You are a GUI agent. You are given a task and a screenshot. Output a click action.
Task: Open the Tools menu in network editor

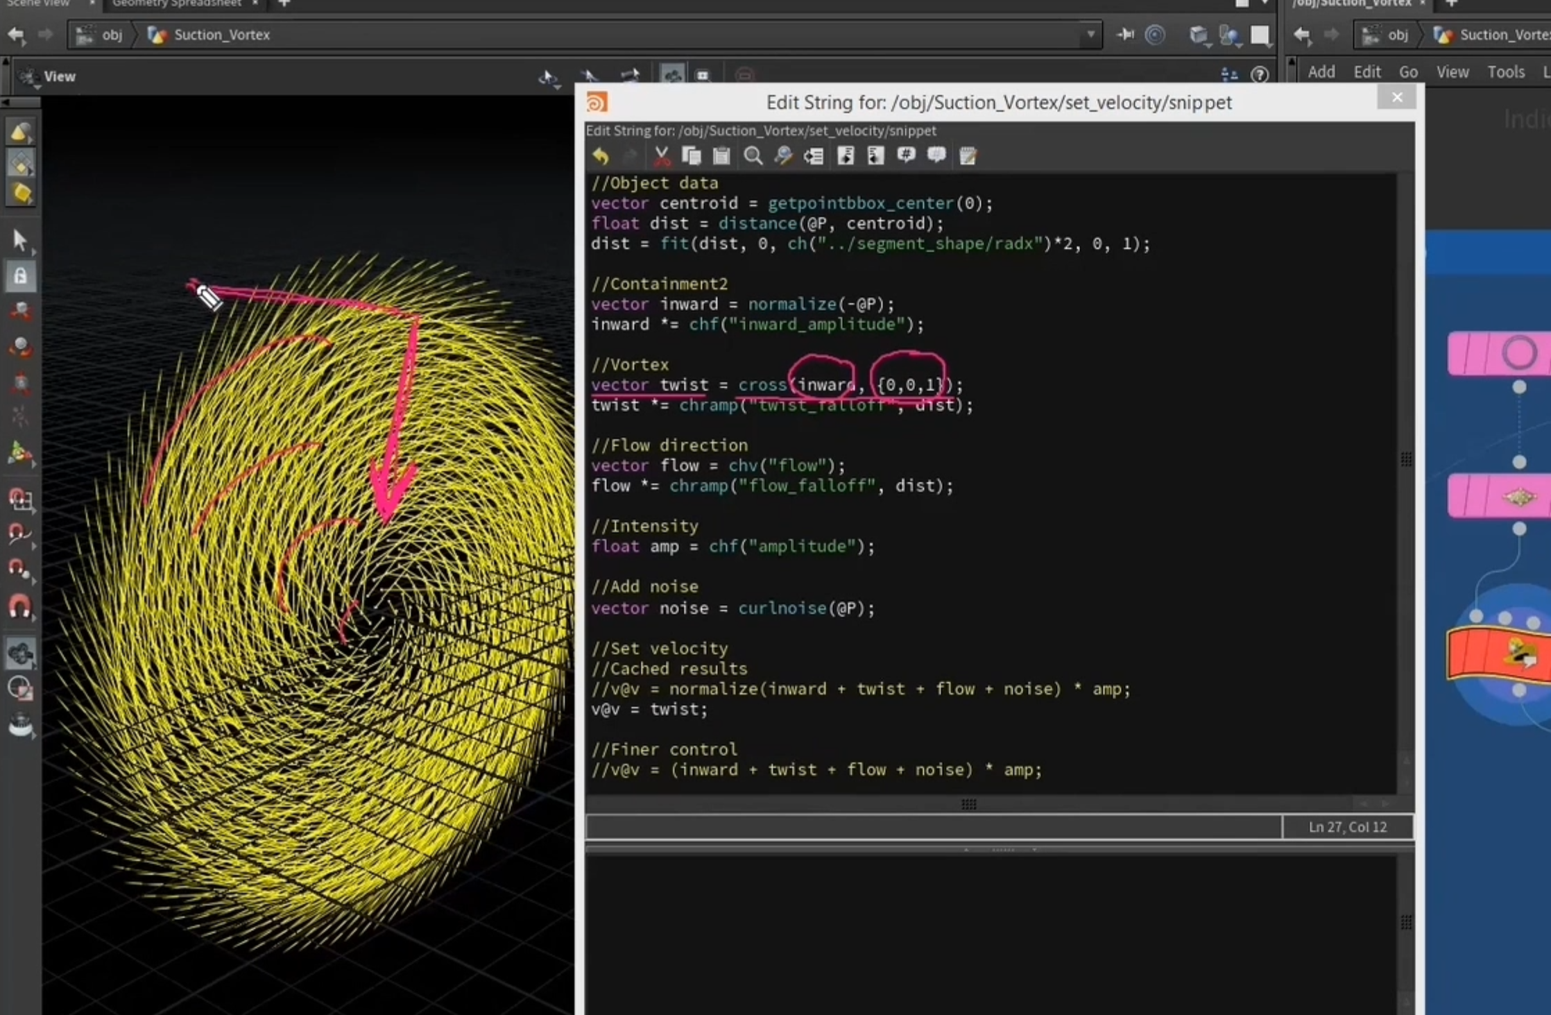pyautogui.click(x=1506, y=72)
